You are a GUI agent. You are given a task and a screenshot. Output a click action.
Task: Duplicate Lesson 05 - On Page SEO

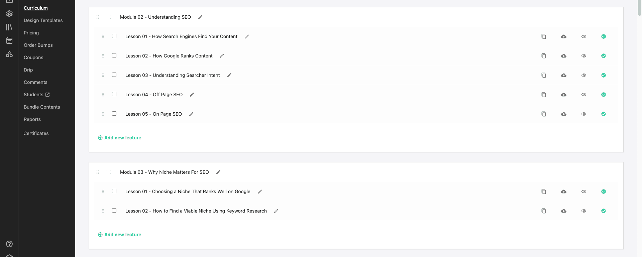(544, 114)
